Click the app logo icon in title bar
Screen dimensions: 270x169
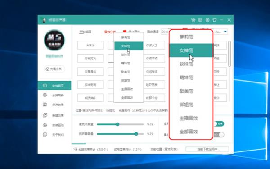[44, 20]
